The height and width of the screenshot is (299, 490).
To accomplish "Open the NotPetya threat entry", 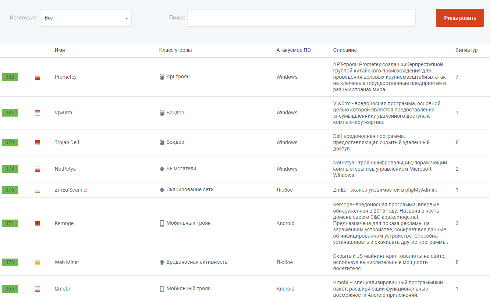I will pos(65,169).
